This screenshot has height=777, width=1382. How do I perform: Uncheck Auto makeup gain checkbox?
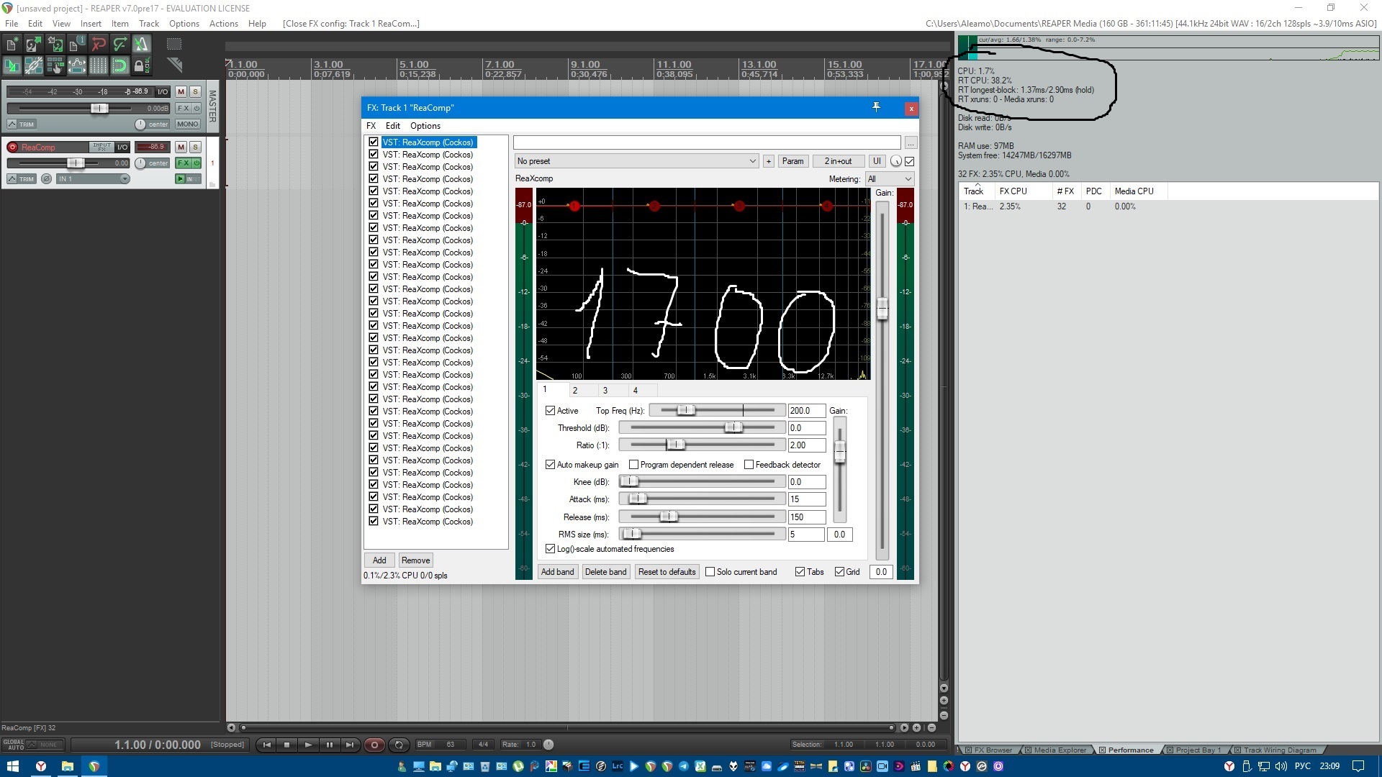[551, 465]
